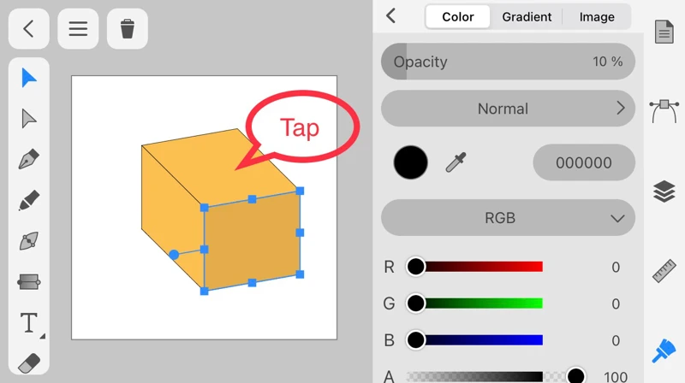Click the 000000 hex color field
The image size is (685, 383).
click(584, 162)
